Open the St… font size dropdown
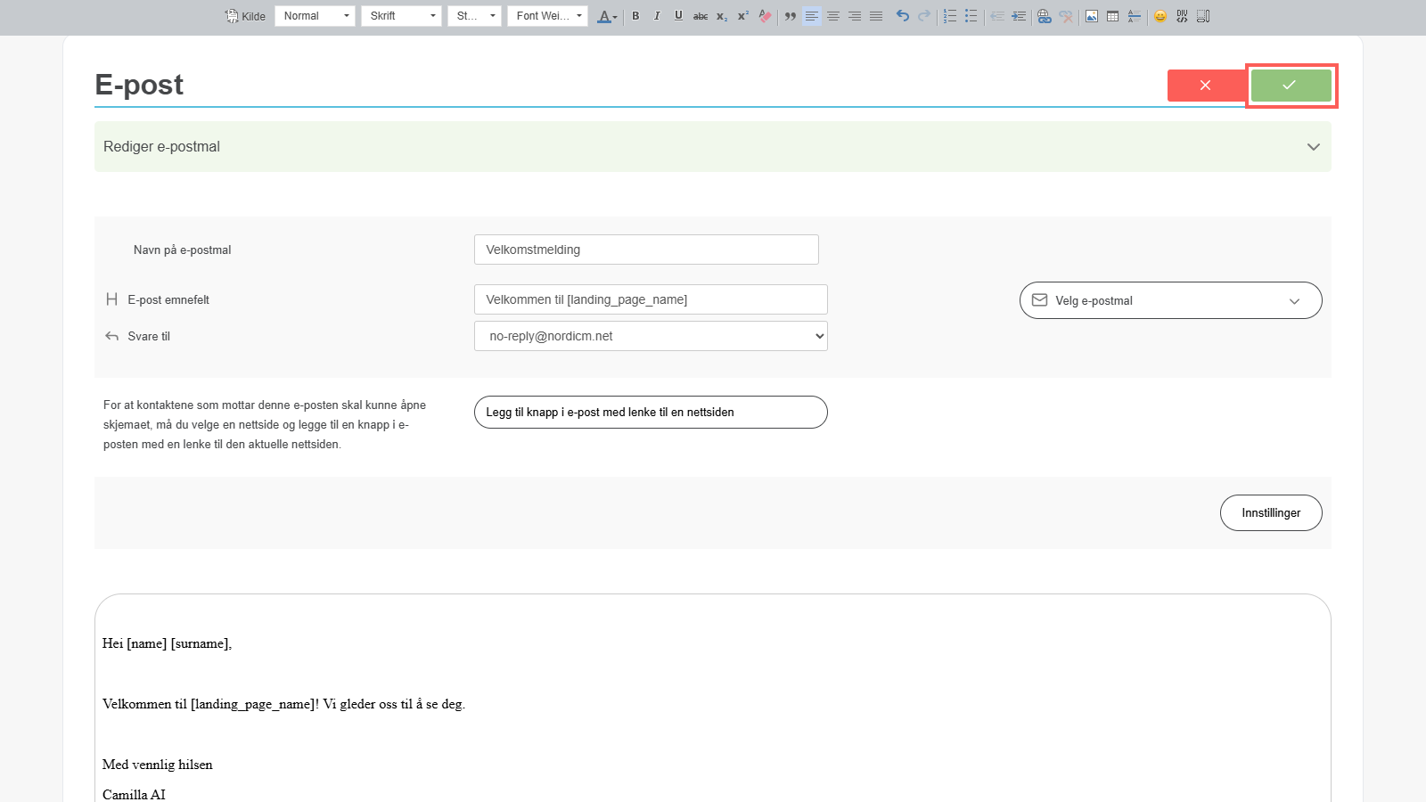1426x802 pixels. [474, 16]
